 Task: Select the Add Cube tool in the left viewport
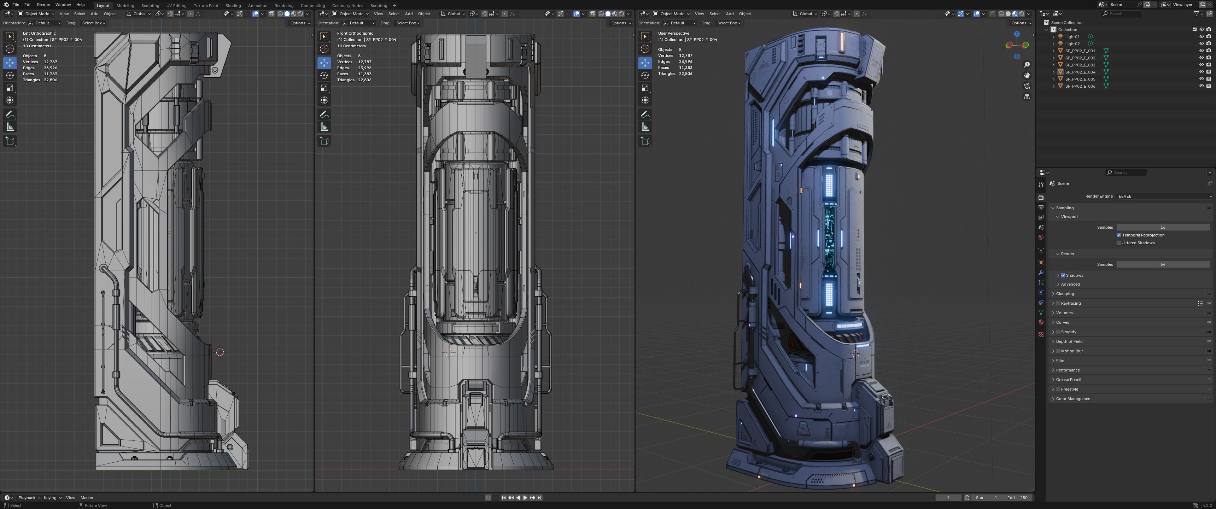(x=10, y=141)
